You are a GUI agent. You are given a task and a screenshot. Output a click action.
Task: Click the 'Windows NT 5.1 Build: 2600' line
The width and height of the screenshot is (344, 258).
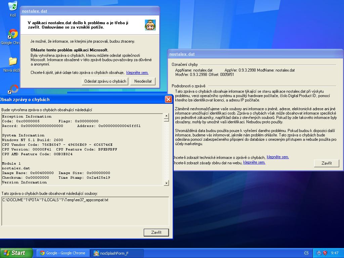(x=33, y=140)
